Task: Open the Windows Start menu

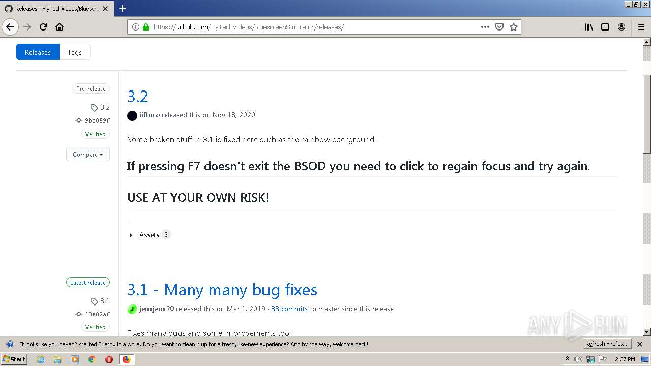Action: [x=14, y=359]
